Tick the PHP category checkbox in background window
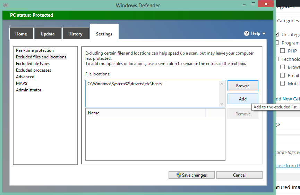Viewport: 300px width, 195px height. [x=282, y=51]
